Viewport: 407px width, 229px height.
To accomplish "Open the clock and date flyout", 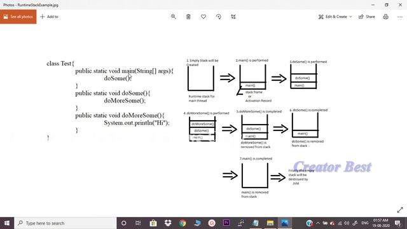I will point(381,223).
